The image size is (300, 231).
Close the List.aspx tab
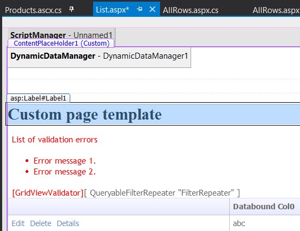pos(152,9)
